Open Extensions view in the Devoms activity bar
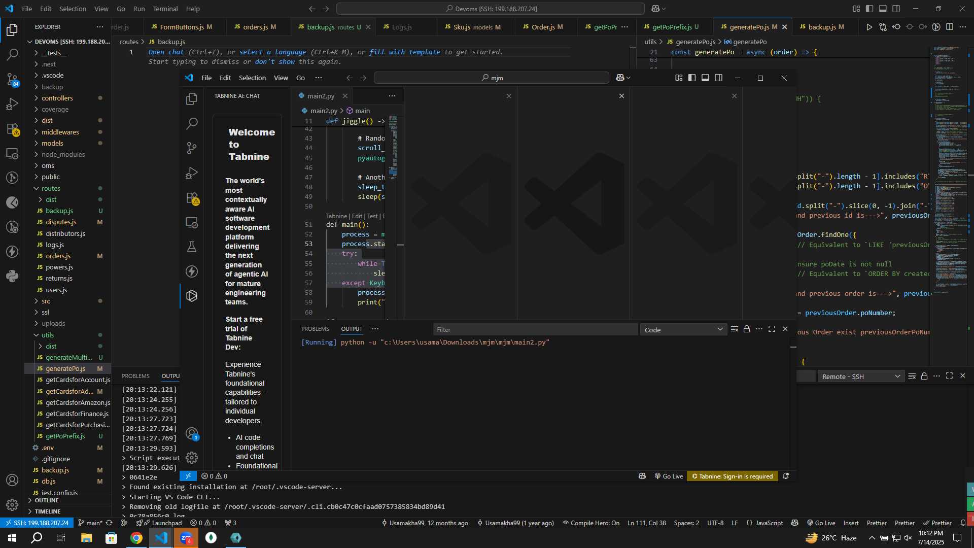Viewport: 974px width, 548px height. pos(12,129)
